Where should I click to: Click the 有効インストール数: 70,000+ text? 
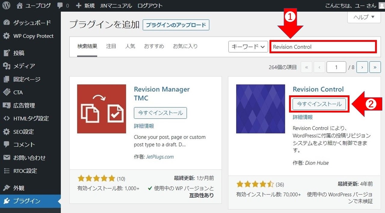click(269, 195)
